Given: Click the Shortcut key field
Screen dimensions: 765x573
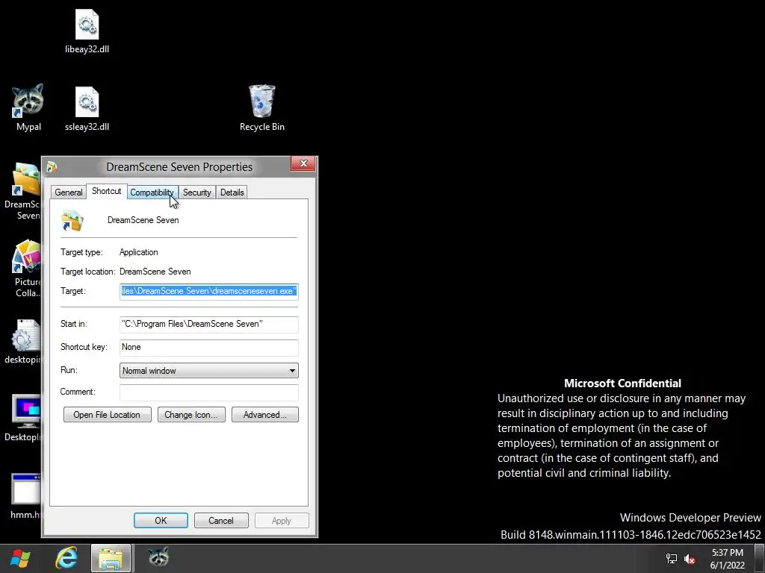Looking at the screenshot, I should [209, 348].
